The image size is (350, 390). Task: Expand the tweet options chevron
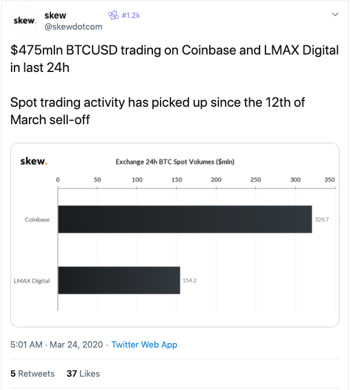click(x=335, y=15)
